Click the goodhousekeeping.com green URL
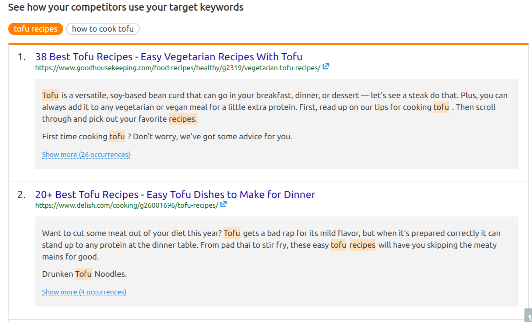The height and width of the screenshot is (322, 532). (177, 68)
